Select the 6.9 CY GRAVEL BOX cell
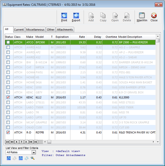Viewport: 165px width, 166px height. point(137,92)
